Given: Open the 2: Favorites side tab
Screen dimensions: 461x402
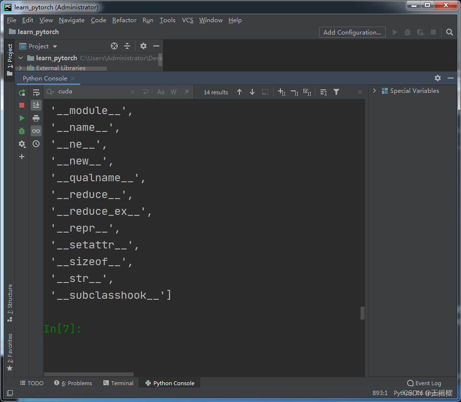Looking at the screenshot, I should 10,352.
